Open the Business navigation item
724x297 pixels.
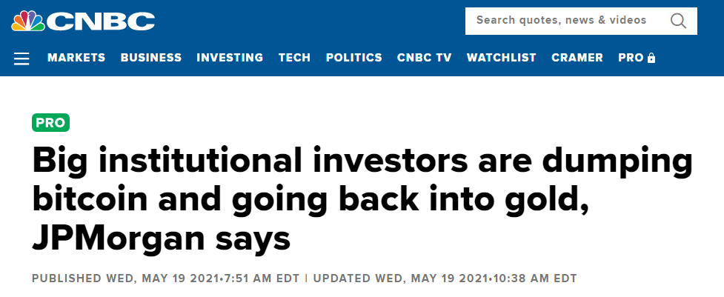[151, 58]
